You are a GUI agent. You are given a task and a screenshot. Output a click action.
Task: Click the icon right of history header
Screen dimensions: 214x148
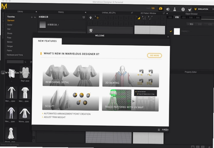point(84,17)
